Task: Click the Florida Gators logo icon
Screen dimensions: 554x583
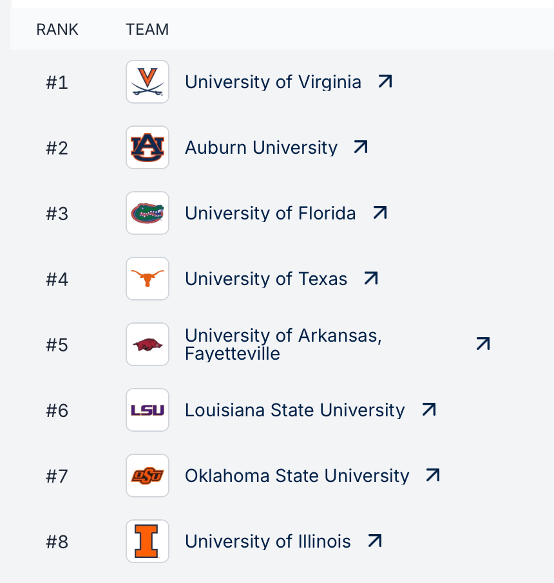Action: (148, 213)
